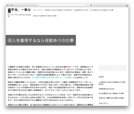Viewport: 134px width, 114px height.
Task: Click the カテゴリー sidebar heading
Action: point(103,103)
